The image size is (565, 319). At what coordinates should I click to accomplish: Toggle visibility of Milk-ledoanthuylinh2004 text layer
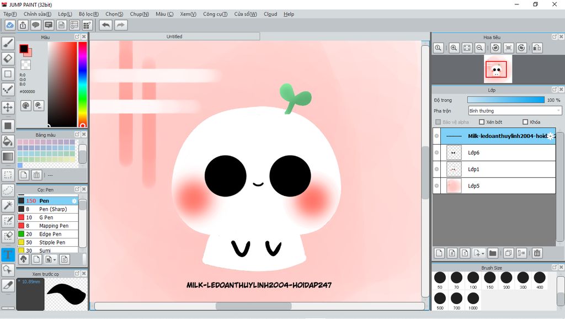[437, 136]
